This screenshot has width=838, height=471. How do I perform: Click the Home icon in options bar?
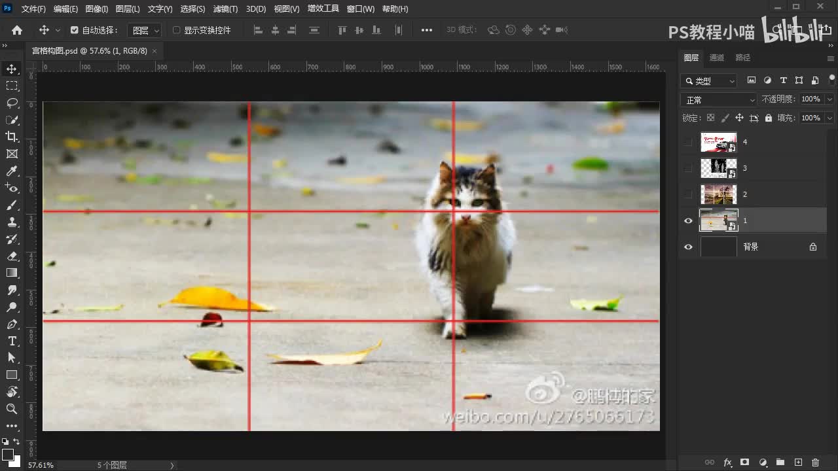(17, 30)
